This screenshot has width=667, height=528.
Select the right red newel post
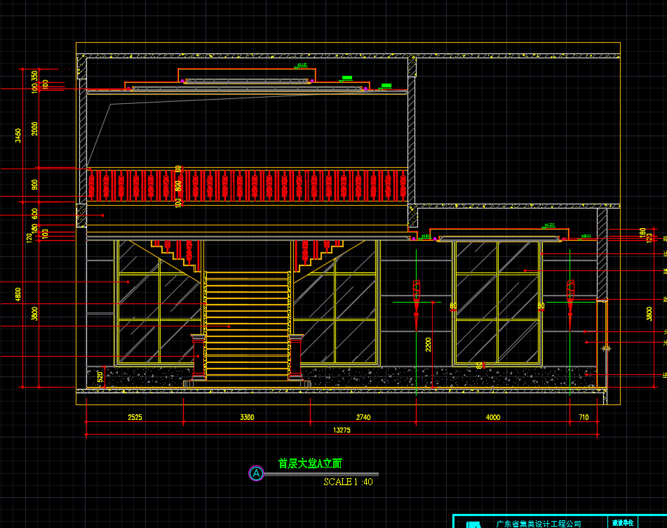point(295,359)
